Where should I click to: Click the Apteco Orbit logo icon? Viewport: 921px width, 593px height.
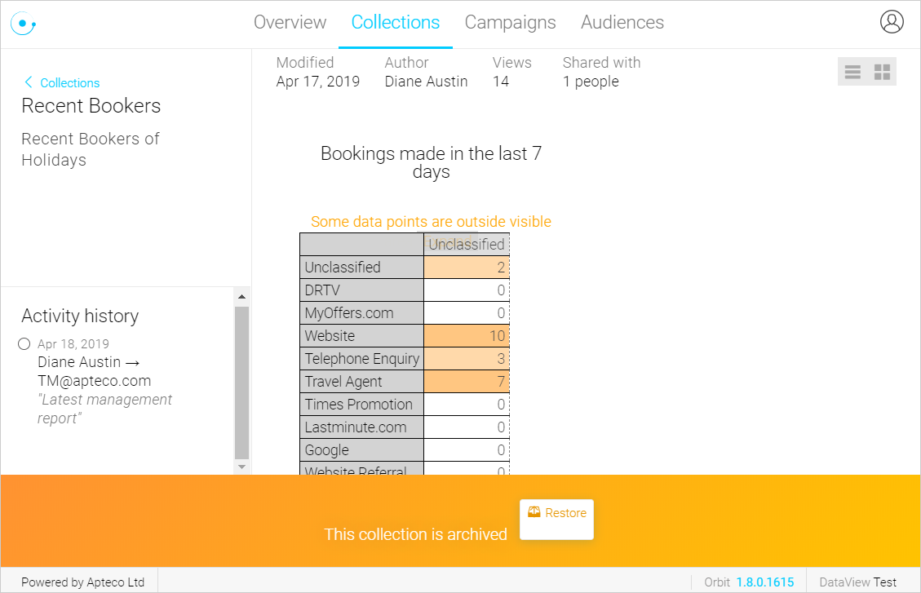tap(24, 24)
